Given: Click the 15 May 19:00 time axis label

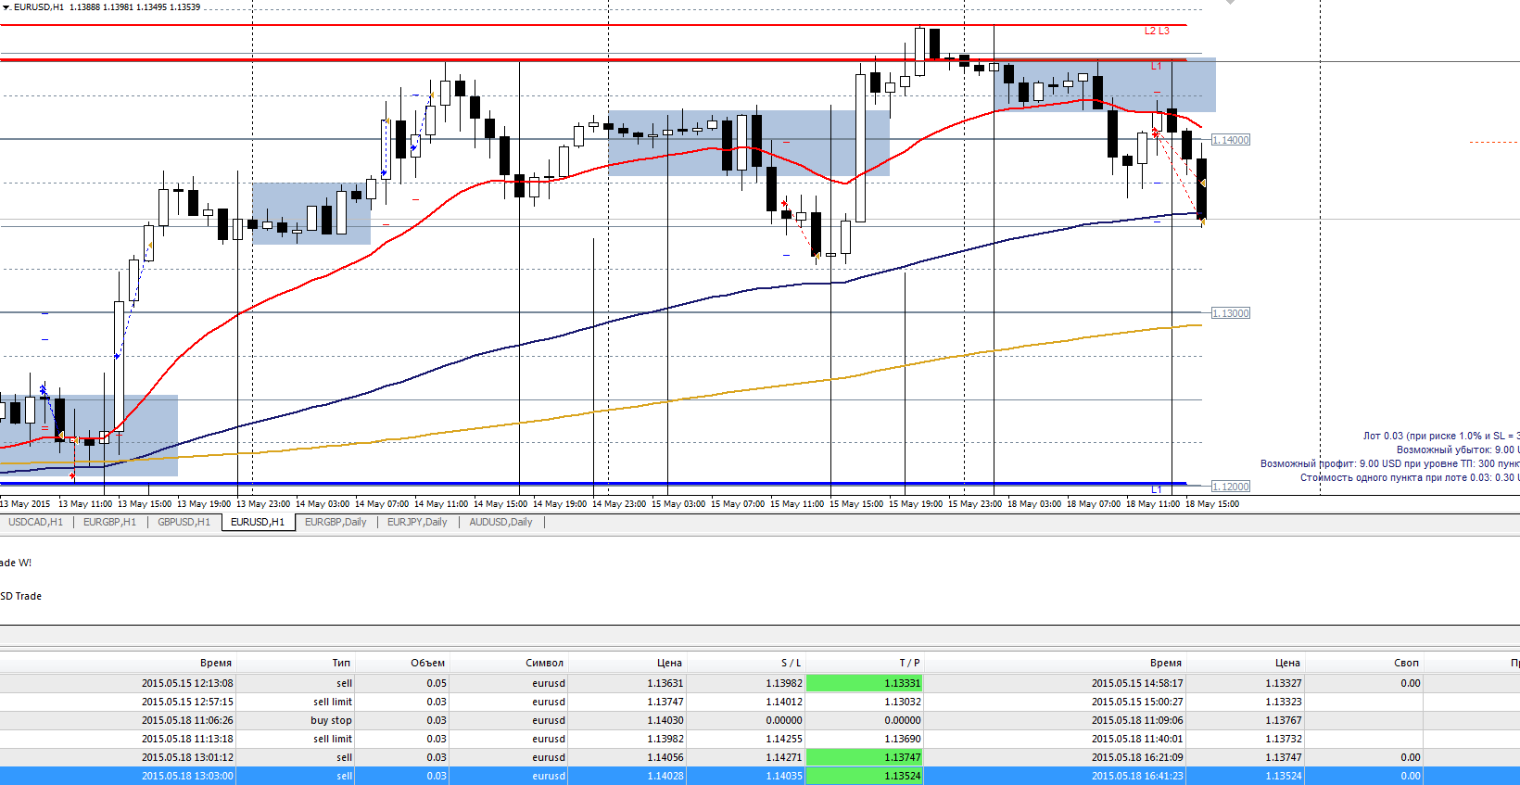Looking at the screenshot, I should pyautogui.click(x=916, y=504).
